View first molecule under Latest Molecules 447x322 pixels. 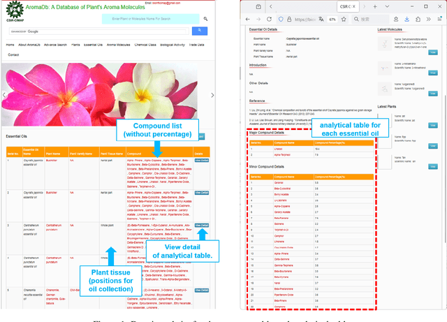[433, 52]
